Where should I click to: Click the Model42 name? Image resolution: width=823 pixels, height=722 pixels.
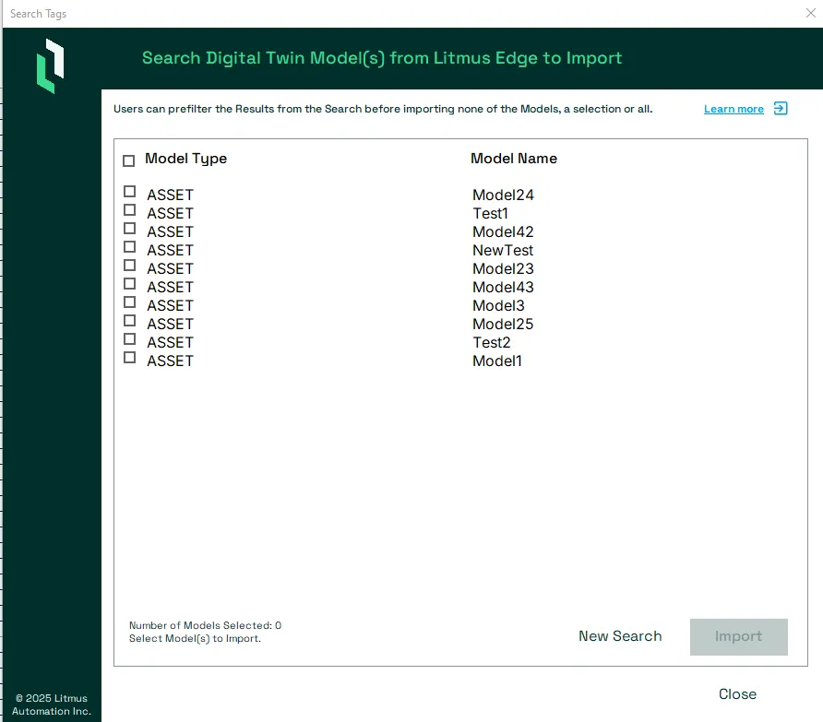(x=503, y=232)
